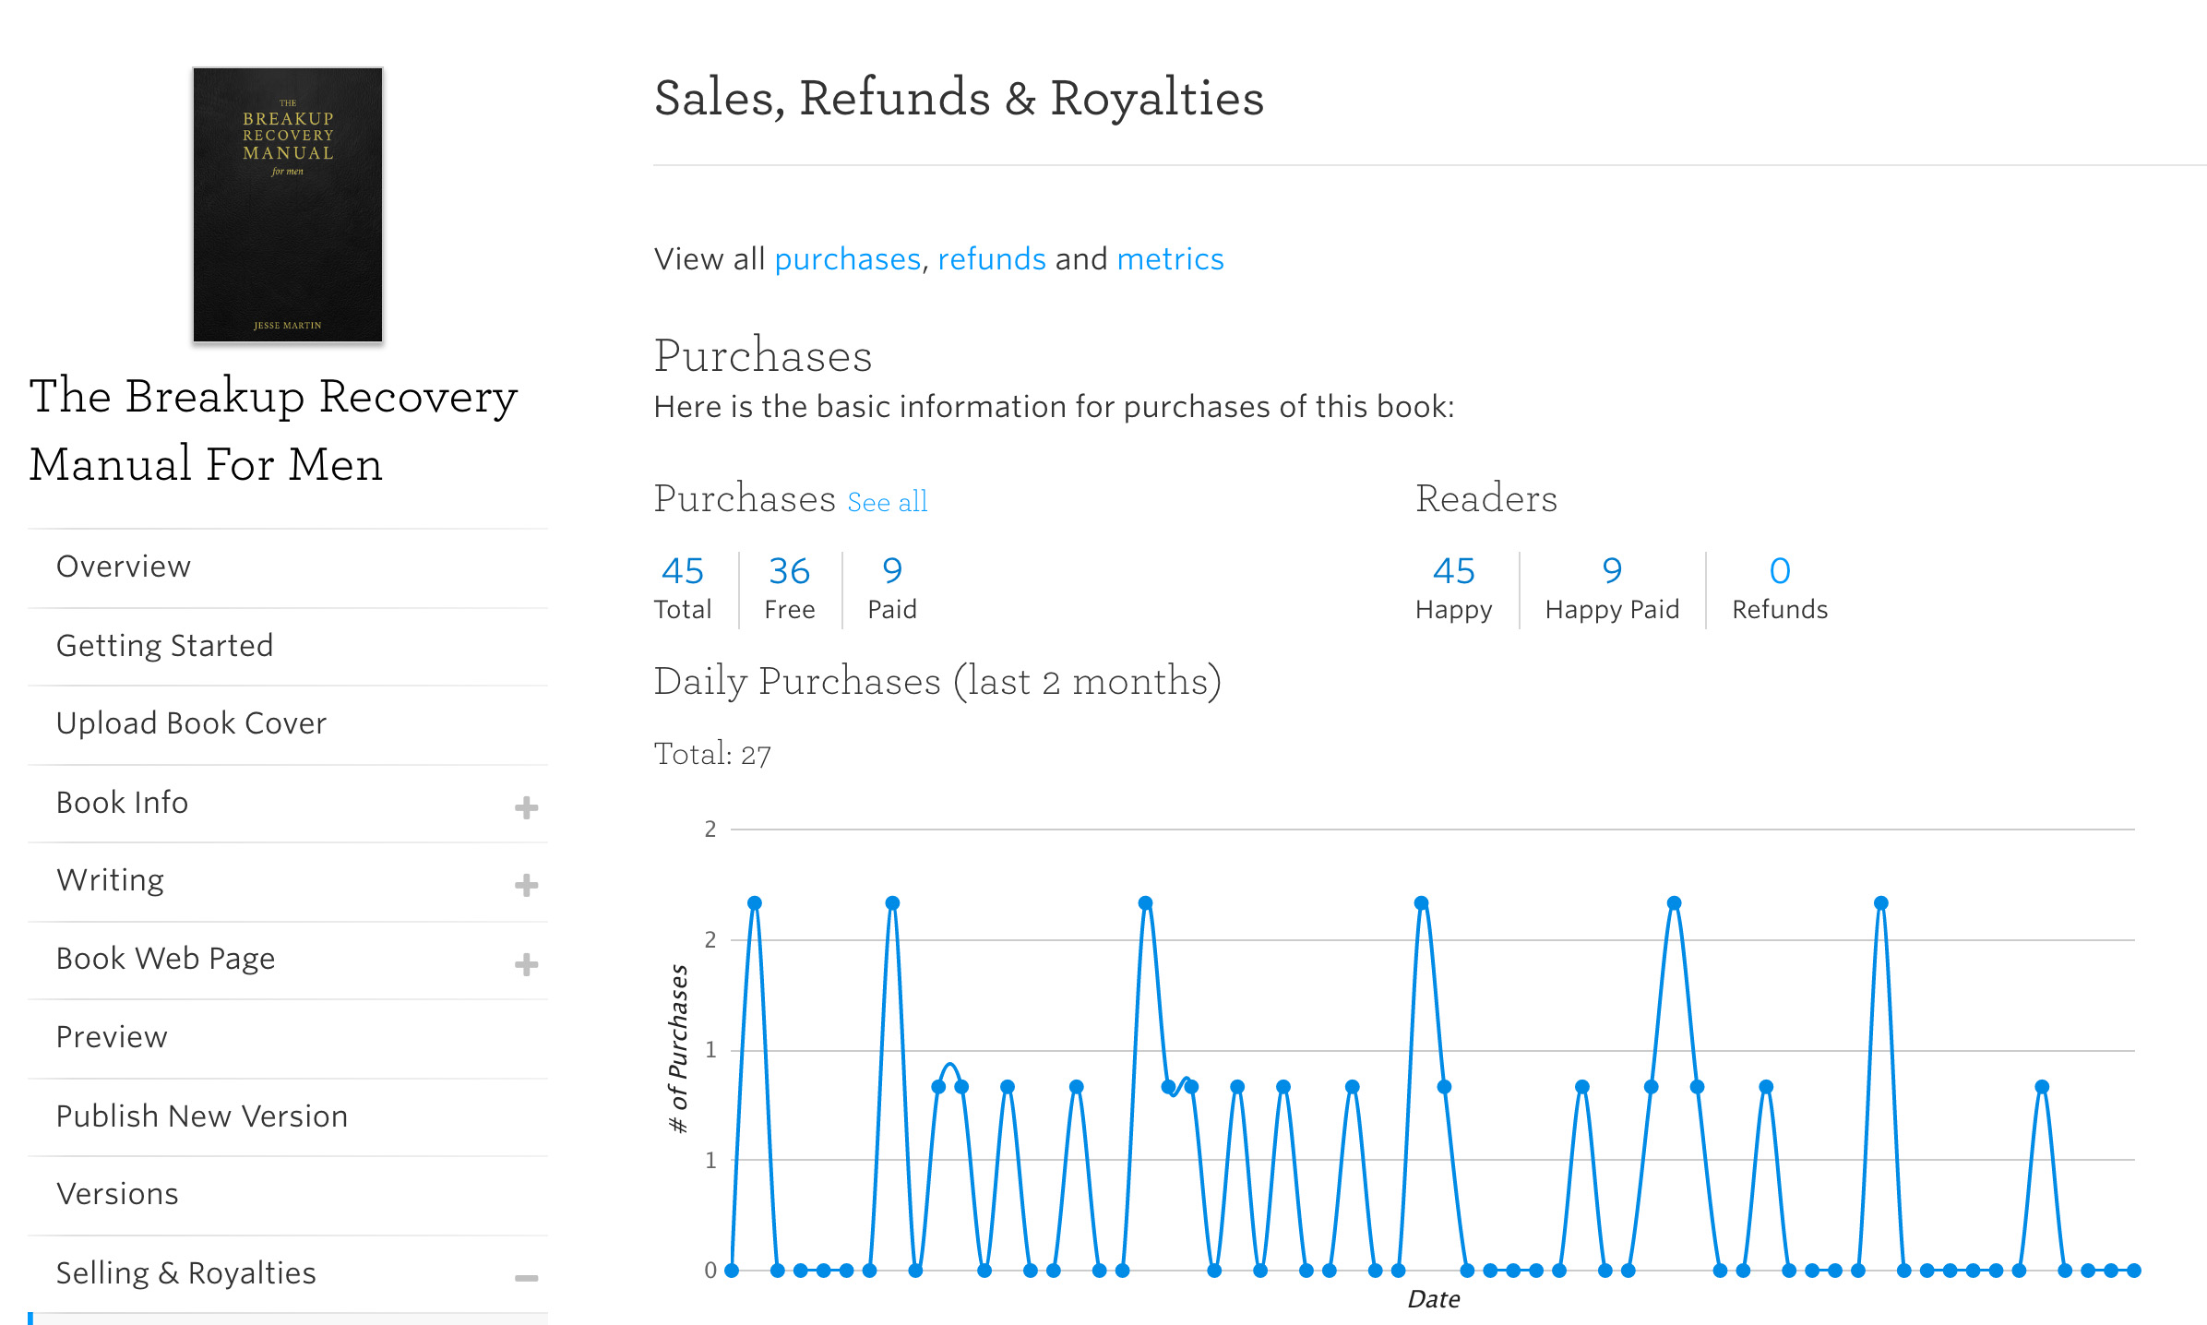Image resolution: width=2207 pixels, height=1325 pixels.
Task: Go to the Overview menu item
Action: (x=124, y=567)
